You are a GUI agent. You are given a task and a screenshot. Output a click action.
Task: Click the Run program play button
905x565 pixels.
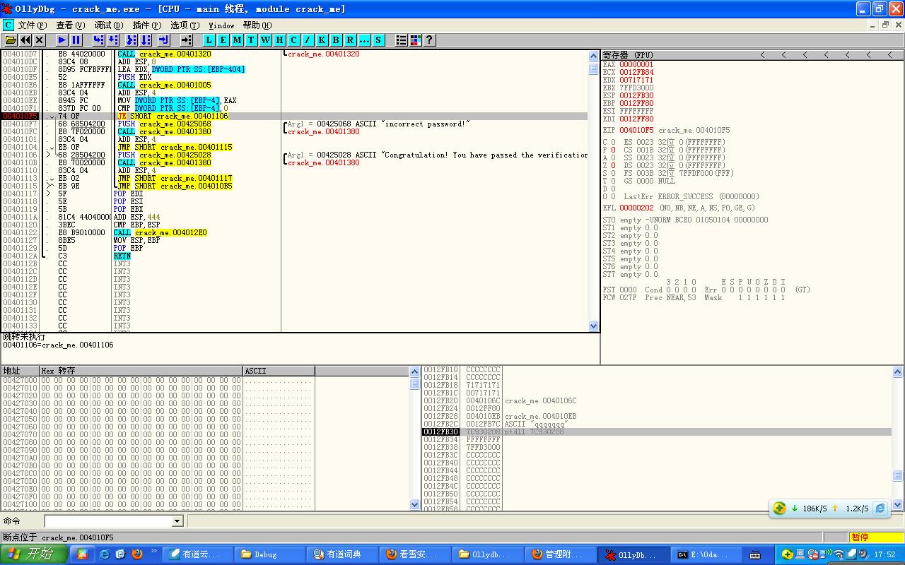pyautogui.click(x=62, y=40)
